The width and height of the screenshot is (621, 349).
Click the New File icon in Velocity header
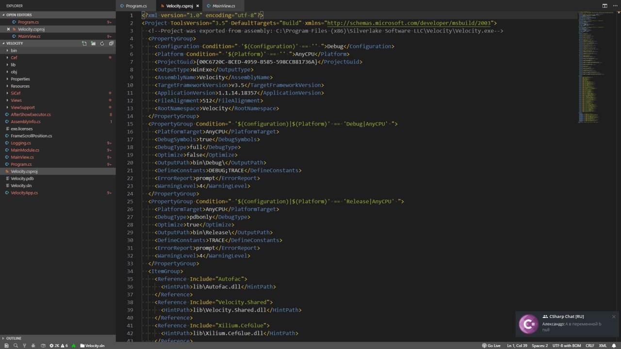click(x=84, y=43)
